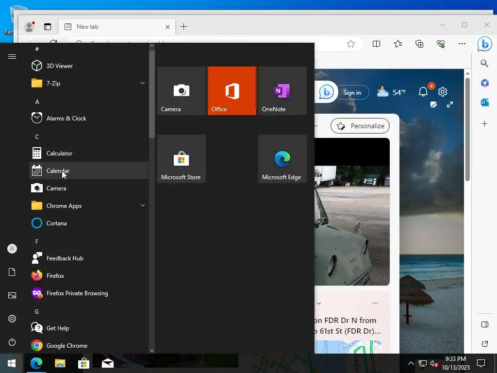Open File Explorer from the taskbar
This screenshot has height=373, width=497.
(60, 363)
